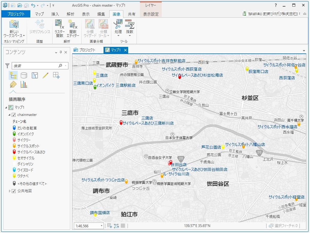Switch to the 表示 ribbon tab
Viewport: 310px width, 233px height.
tap(86, 14)
